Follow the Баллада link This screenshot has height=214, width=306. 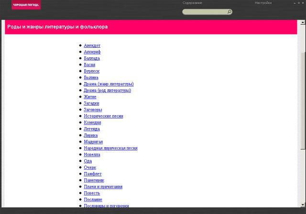pos(92,58)
